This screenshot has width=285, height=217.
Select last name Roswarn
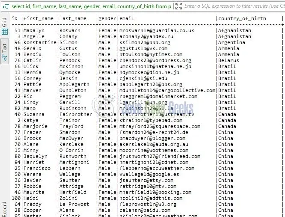[70, 30]
